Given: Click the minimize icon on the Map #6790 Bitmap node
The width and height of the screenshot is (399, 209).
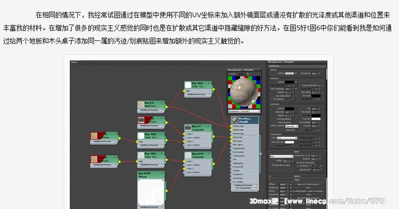Looking at the screenshot, I should click(163, 173).
